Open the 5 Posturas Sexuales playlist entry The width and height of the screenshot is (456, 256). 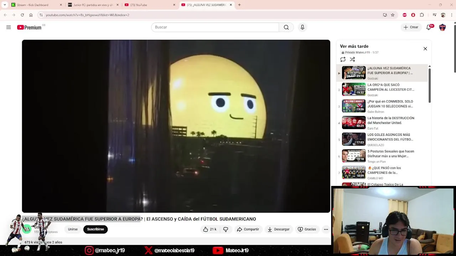click(x=383, y=156)
